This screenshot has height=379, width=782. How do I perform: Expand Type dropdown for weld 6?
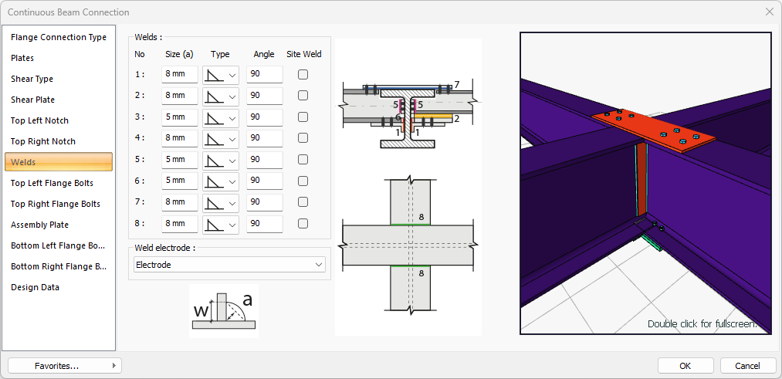click(x=232, y=181)
